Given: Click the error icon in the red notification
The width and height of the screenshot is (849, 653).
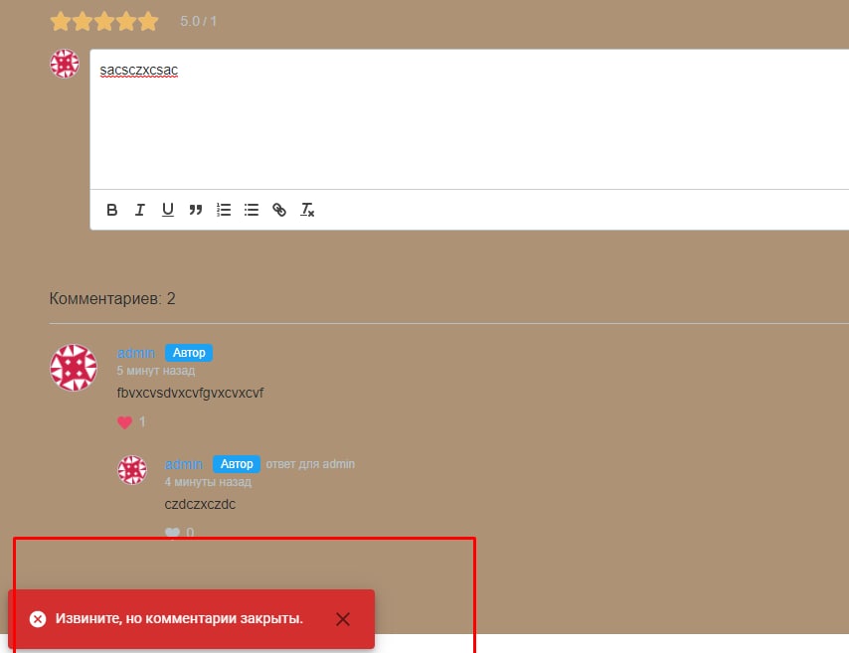Looking at the screenshot, I should (38, 619).
